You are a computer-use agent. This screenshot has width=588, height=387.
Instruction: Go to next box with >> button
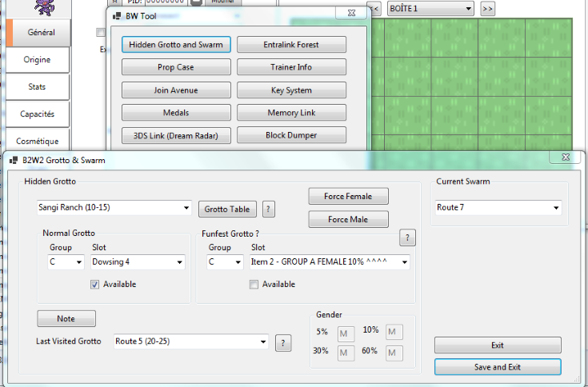(487, 9)
